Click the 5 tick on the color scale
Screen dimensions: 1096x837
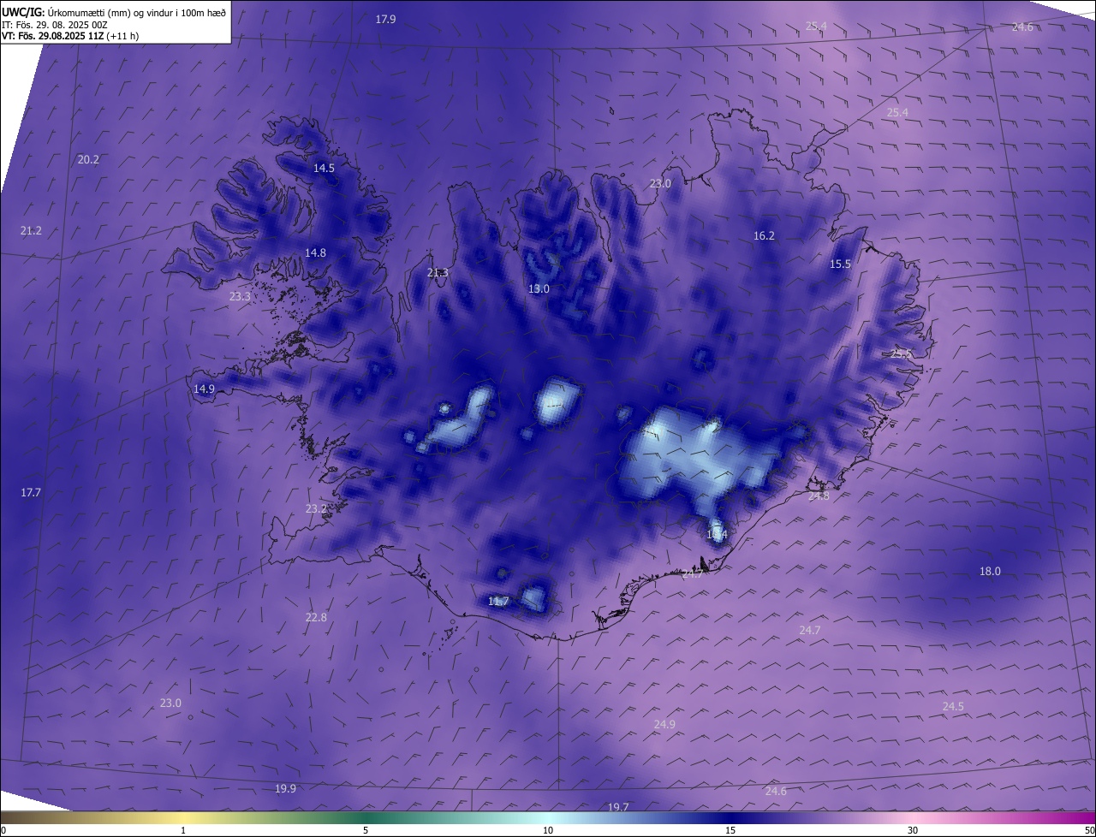coord(366,830)
